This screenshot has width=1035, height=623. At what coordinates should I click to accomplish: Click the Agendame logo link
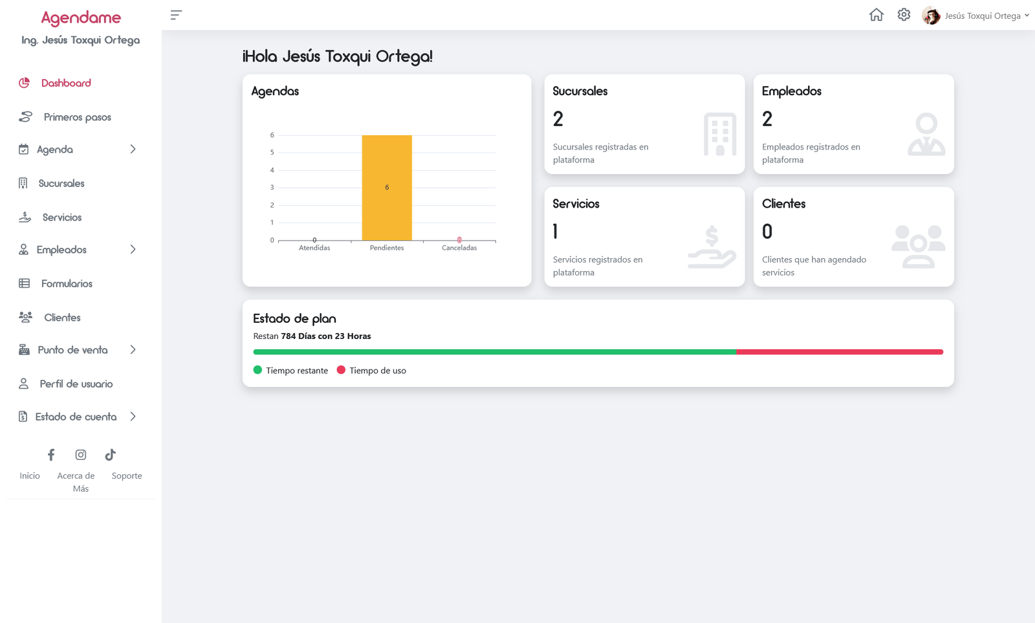pos(81,17)
